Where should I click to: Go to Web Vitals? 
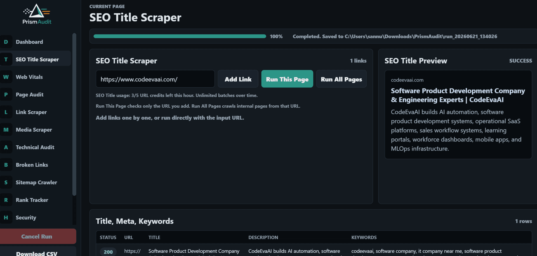point(36,77)
